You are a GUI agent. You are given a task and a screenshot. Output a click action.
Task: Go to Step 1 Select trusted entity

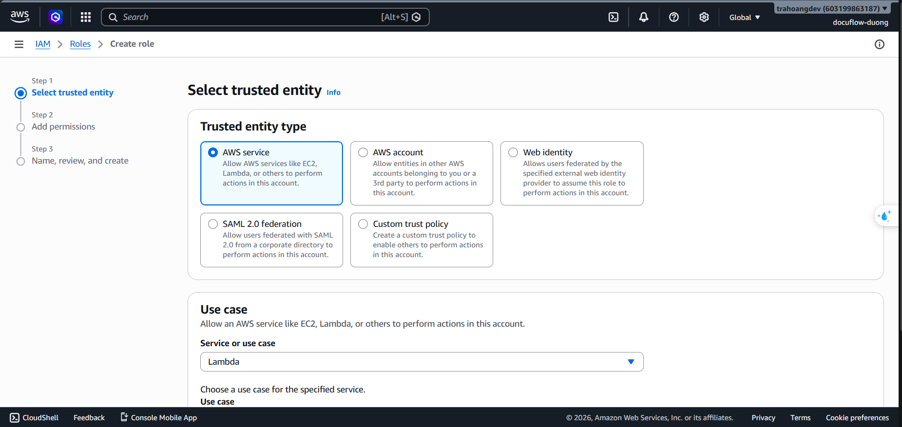point(73,93)
